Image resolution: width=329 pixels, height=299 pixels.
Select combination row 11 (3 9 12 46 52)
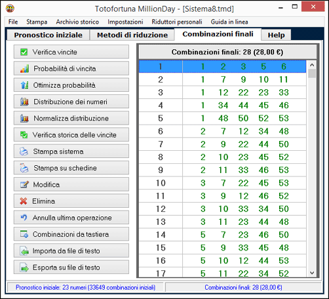[x=222, y=196]
